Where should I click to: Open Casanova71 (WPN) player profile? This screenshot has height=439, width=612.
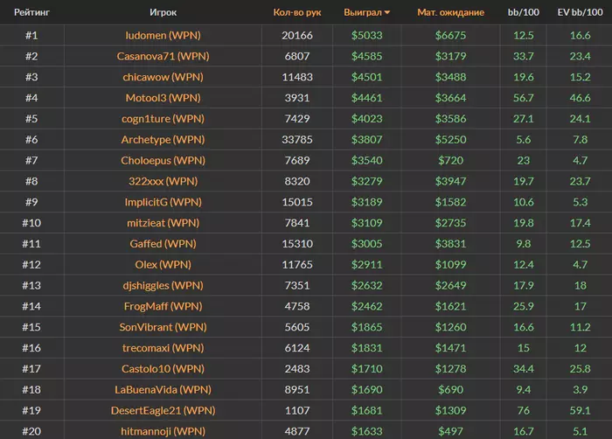tap(163, 56)
